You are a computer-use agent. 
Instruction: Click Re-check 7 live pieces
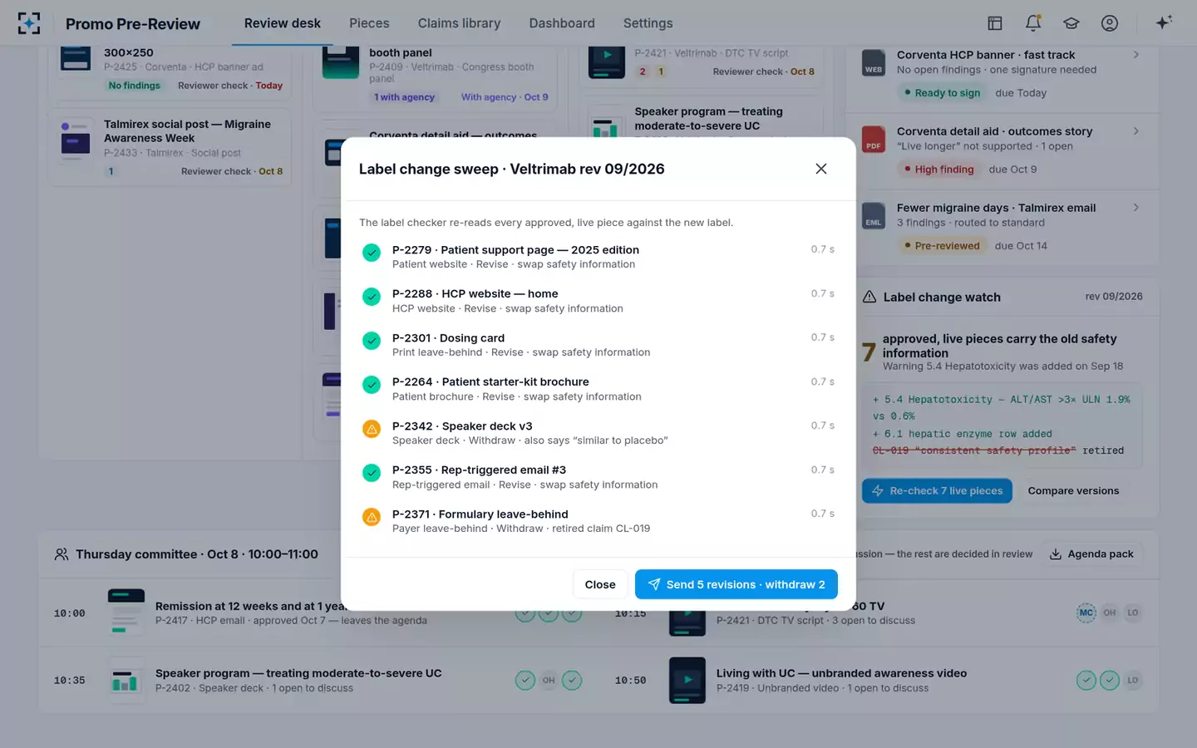pos(937,491)
